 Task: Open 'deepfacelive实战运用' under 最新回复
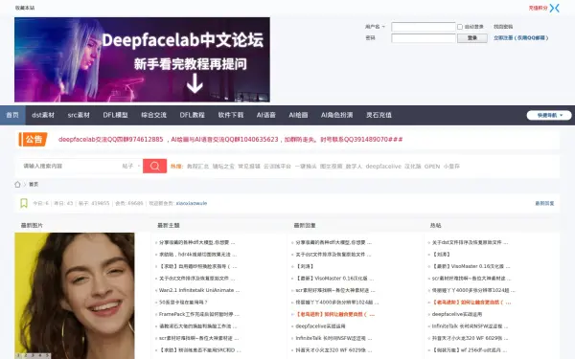pos(320,326)
